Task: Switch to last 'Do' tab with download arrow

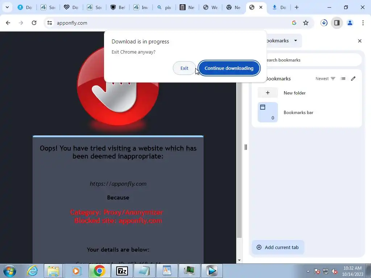Action: (279, 7)
